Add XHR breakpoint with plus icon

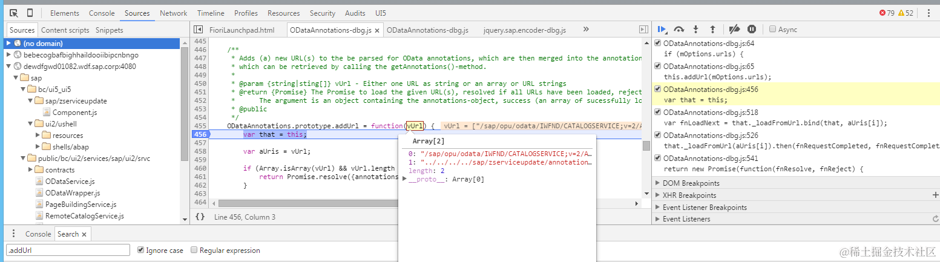[x=935, y=195]
